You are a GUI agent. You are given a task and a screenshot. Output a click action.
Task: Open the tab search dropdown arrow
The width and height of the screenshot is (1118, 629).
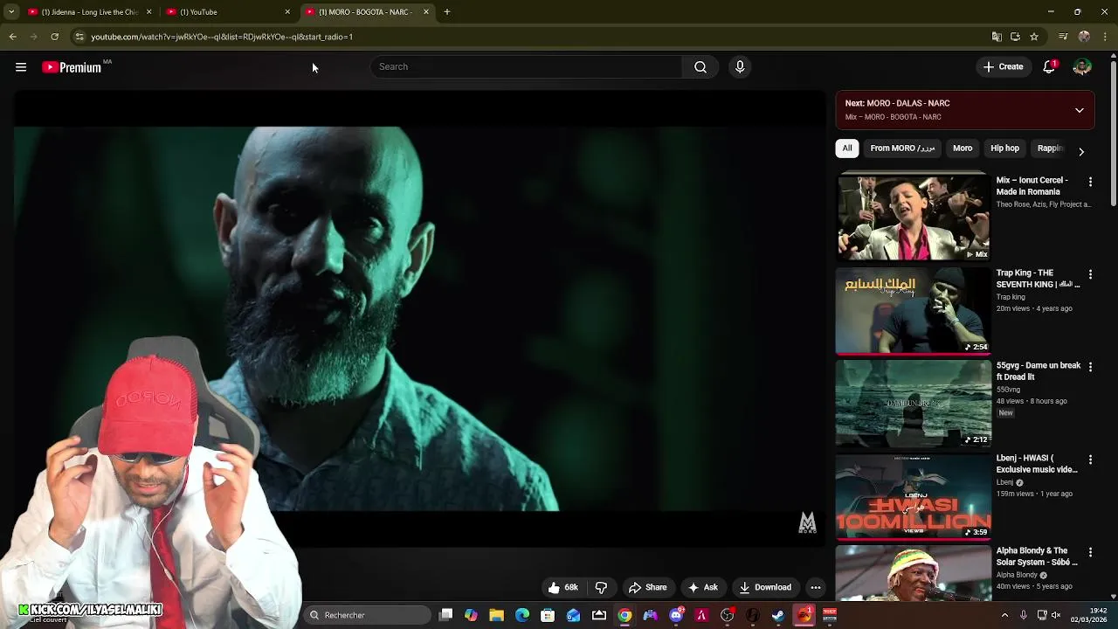pos(11,12)
